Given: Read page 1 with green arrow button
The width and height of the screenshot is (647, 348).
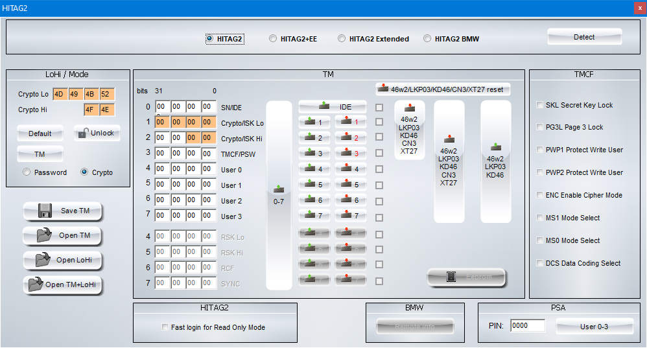Looking at the screenshot, I should click(314, 122).
